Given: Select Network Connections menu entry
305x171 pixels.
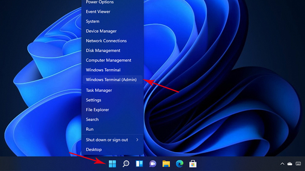Looking at the screenshot, I should (106, 41).
